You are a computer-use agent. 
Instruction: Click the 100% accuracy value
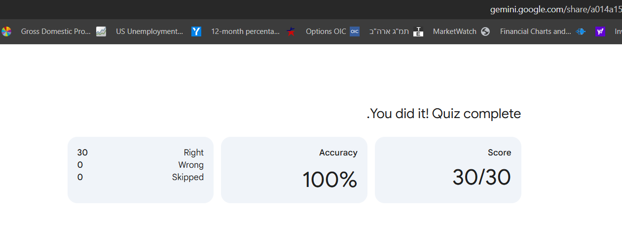(x=329, y=180)
